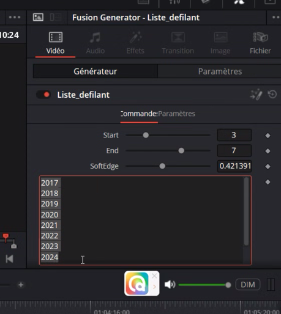Click the End value field showing 7
The height and width of the screenshot is (314, 281).
(234, 150)
